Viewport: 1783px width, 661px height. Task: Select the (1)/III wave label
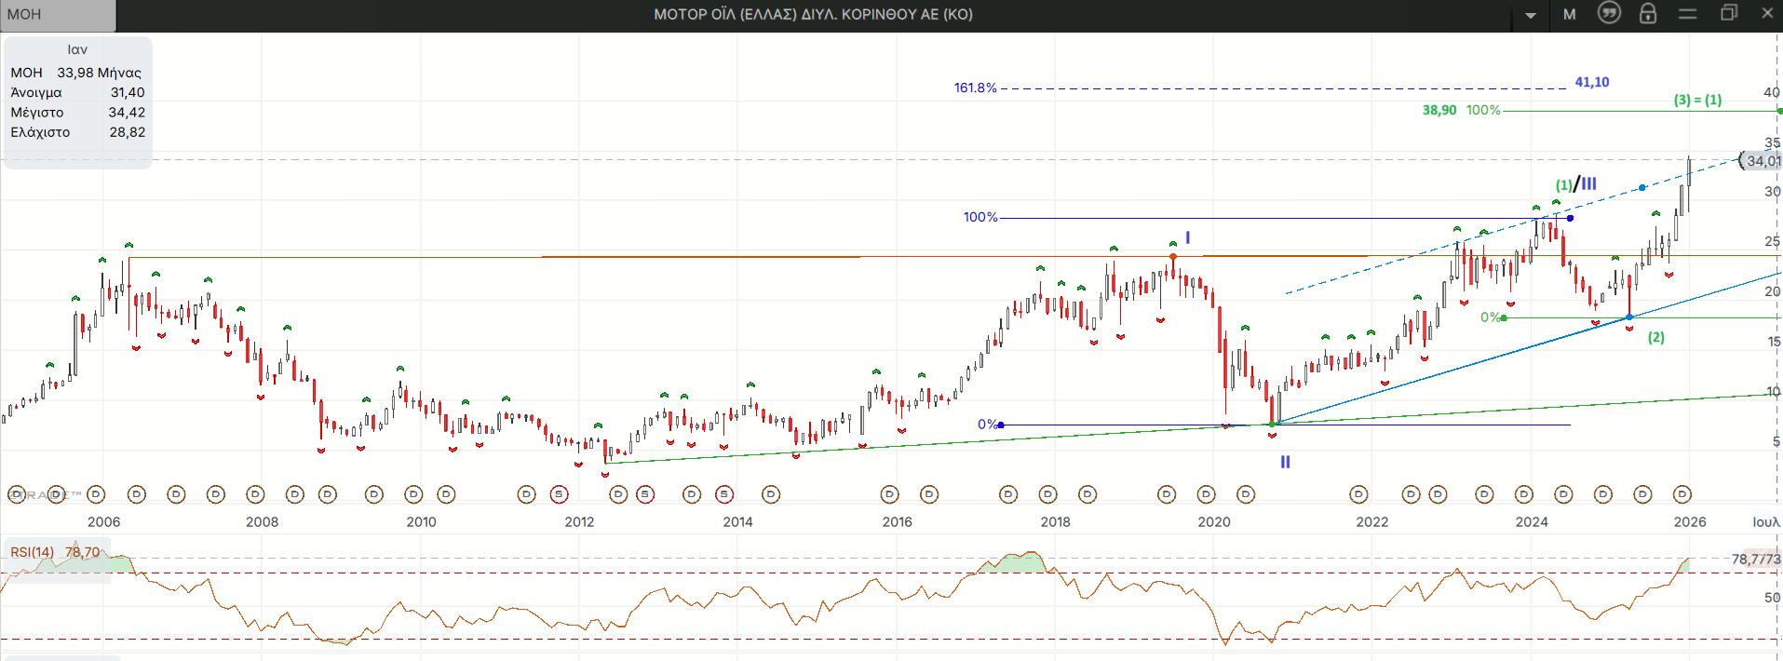click(x=1575, y=184)
